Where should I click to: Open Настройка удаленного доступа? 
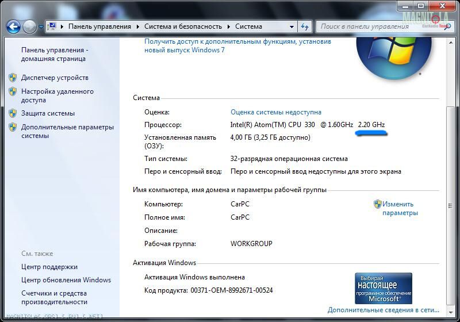click(57, 95)
